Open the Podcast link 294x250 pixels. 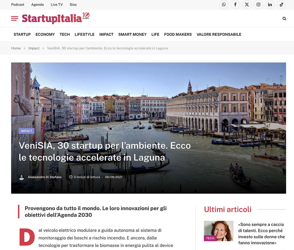point(18,5)
